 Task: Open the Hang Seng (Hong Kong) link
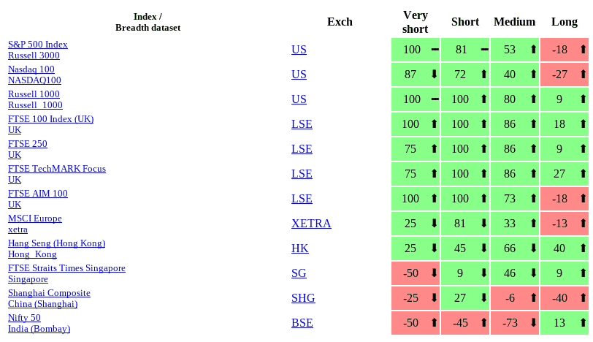pos(56,243)
